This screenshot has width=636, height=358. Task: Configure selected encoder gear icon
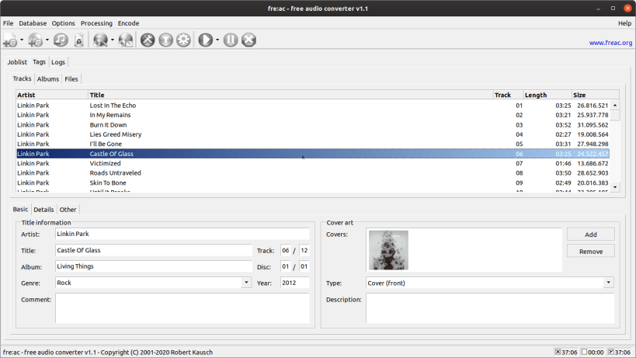(x=183, y=40)
